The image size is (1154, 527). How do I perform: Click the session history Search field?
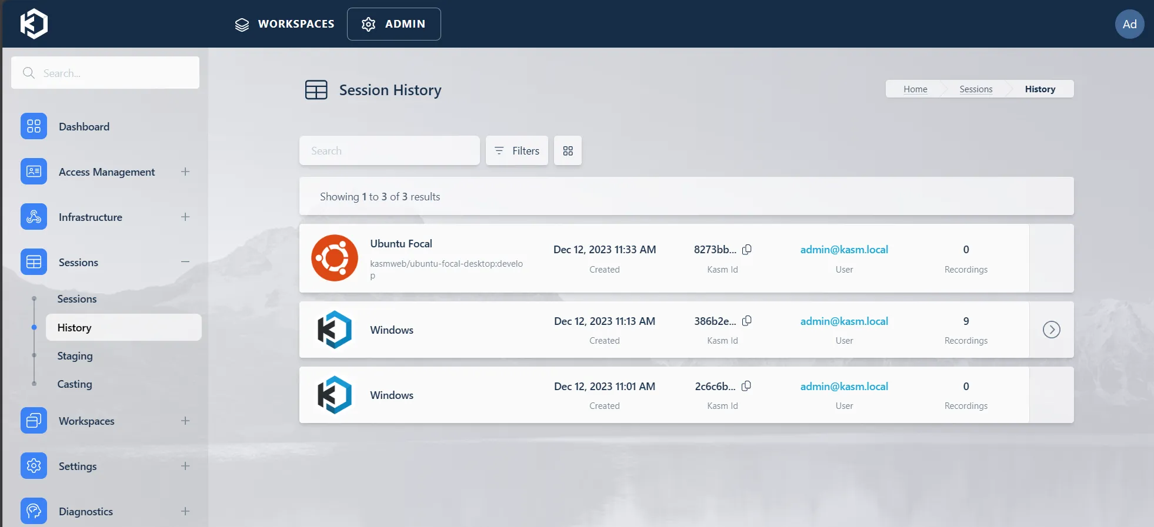tap(389, 151)
